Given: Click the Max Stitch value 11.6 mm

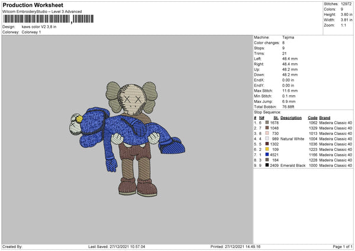Looking at the screenshot, I should tap(290, 91).
